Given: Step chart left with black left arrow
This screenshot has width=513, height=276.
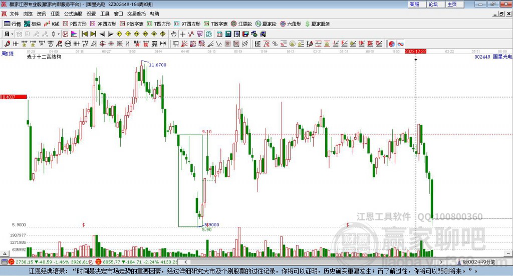Looking at the screenshot, I should click(102, 34).
